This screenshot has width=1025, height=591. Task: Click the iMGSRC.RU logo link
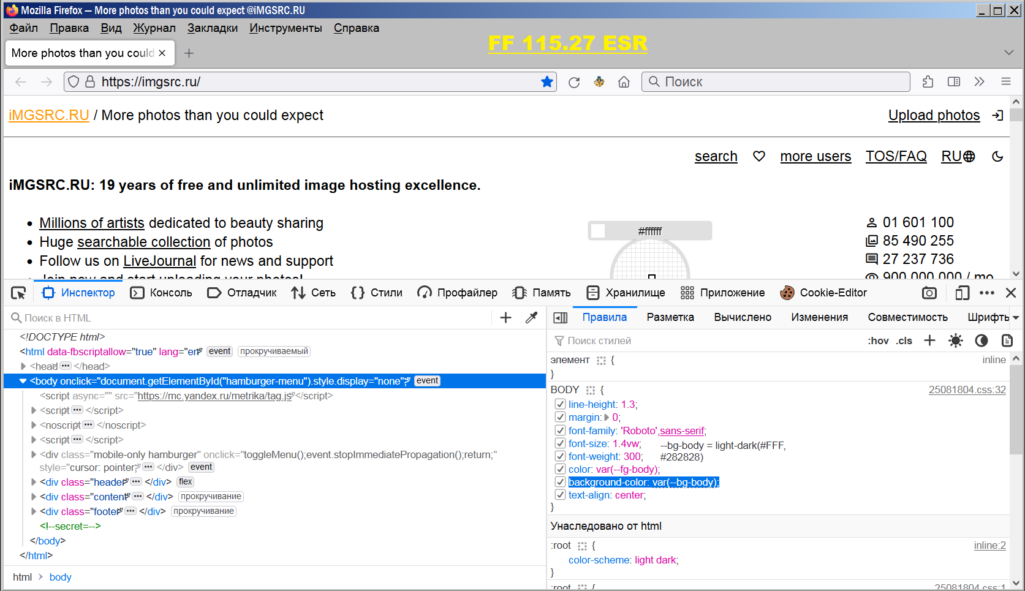49,115
